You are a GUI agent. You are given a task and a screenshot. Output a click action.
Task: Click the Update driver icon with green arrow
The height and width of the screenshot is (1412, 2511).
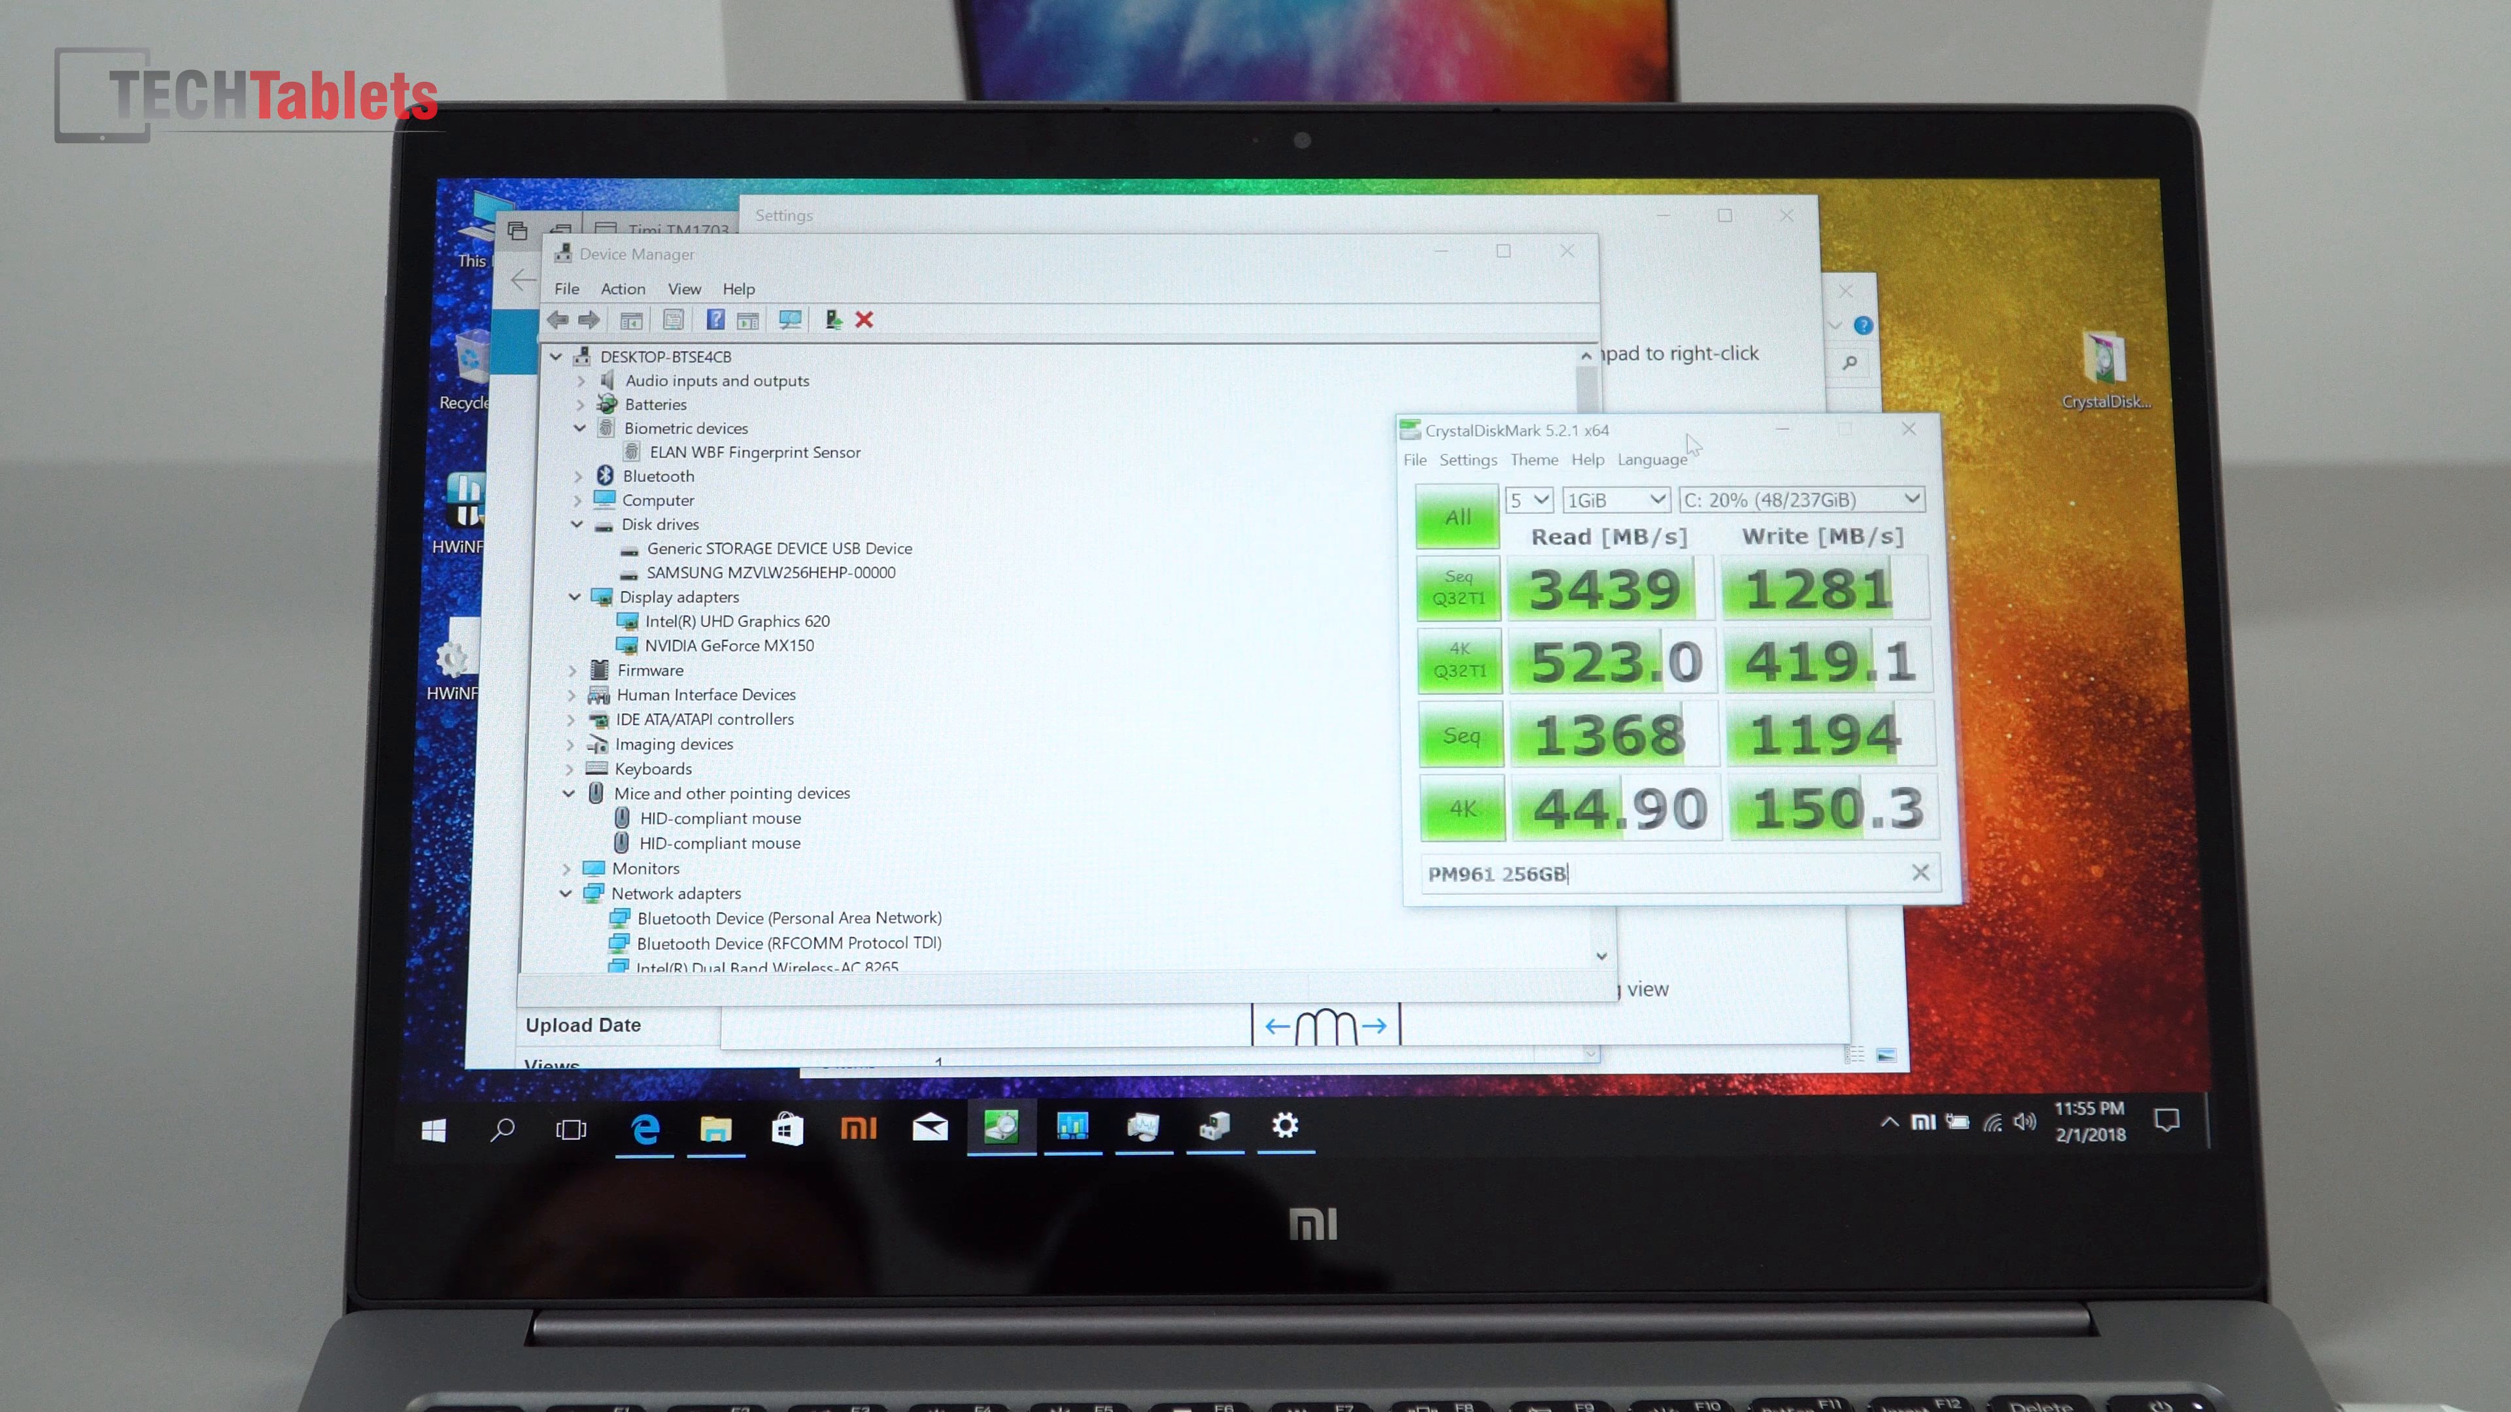click(834, 320)
